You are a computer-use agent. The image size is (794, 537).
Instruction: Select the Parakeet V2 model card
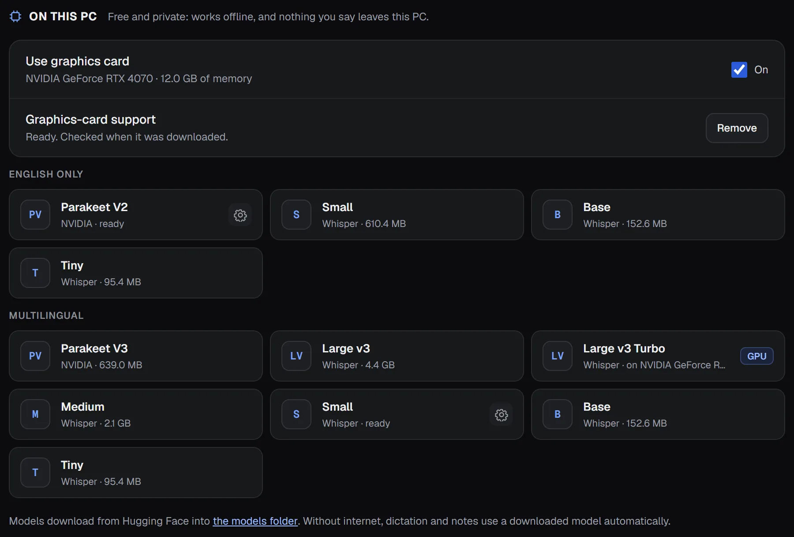coord(136,215)
